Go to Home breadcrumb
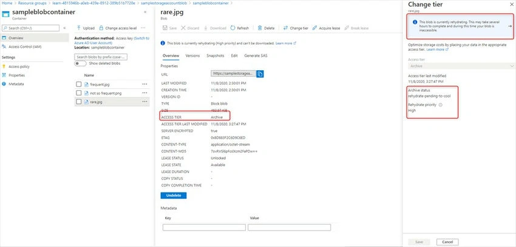The image size is (516, 247). (7, 3)
